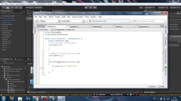The image size is (181, 101).
Task: Click Unity's Pause button
Action: coord(90,8)
